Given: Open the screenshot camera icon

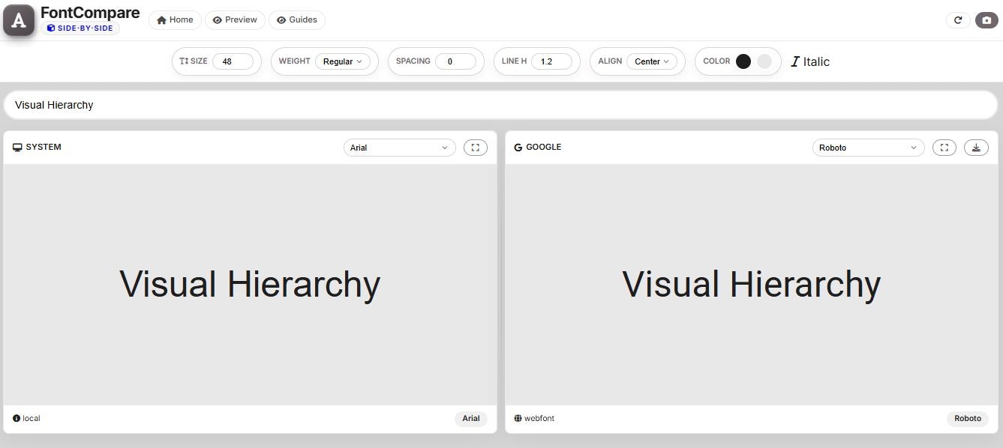Looking at the screenshot, I should click(x=986, y=20).
